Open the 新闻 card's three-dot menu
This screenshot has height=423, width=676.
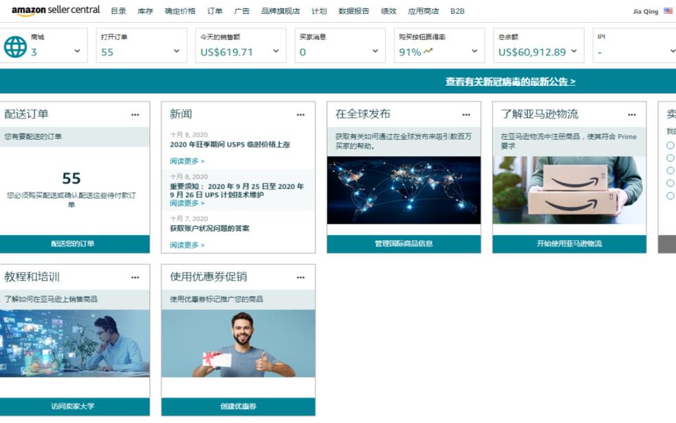[301, 114]
